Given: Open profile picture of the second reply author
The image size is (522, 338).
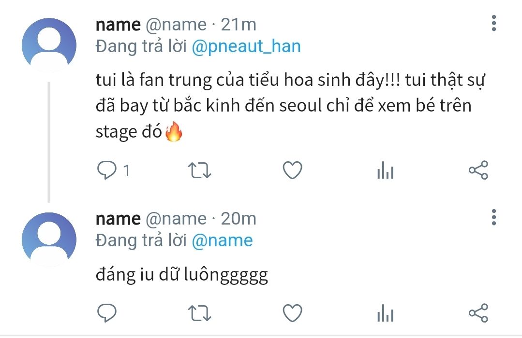Looking at the screenshot, I should point(49,238).
